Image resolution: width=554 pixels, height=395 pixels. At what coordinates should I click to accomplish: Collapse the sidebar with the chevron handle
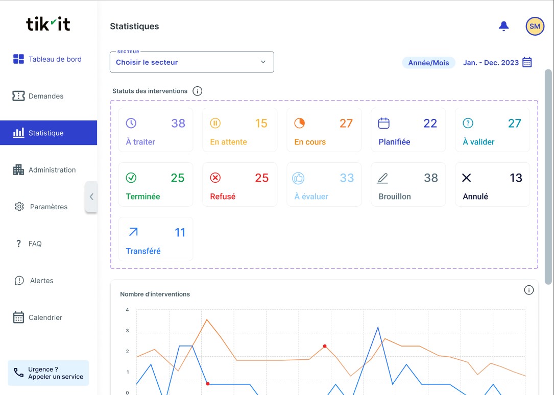pos(91,196)
